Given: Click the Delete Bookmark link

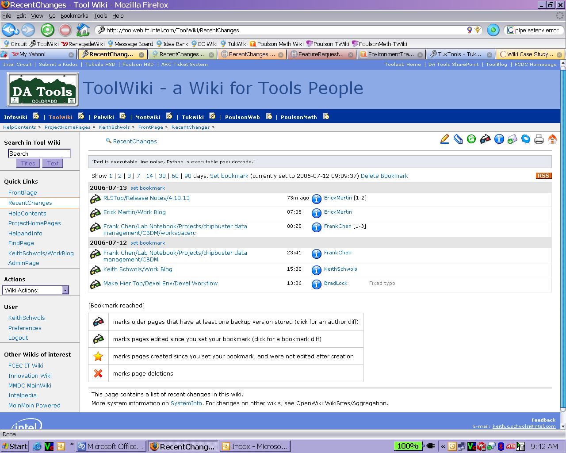Looking at the screenshot, I should (384, 176).
